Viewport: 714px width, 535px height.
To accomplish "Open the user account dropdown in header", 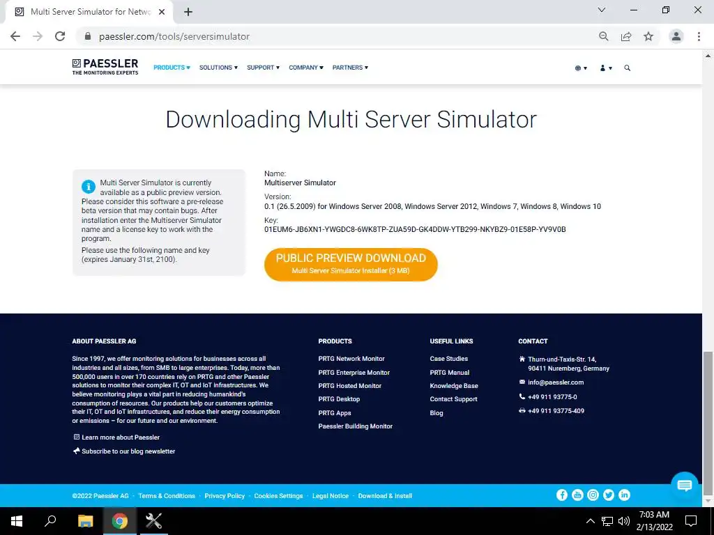I will (606, 68).
